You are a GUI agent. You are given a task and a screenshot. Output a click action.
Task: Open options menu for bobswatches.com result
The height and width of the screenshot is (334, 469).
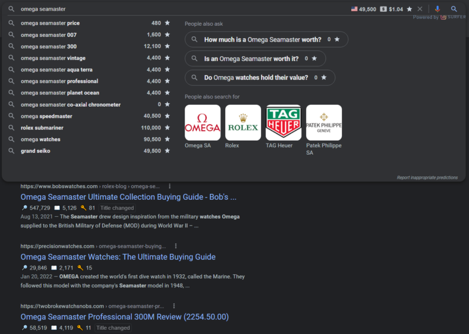pyautogui.click(x=169, y=186)
